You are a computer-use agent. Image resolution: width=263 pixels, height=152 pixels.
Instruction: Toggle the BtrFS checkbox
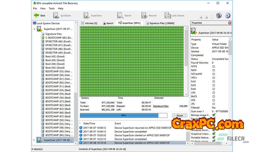(214, 96)
